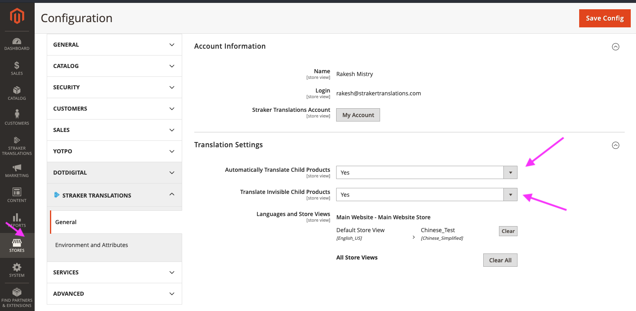Click Main Website - Main Website Store text
The image size is (636, 311).
click(383, 217)
